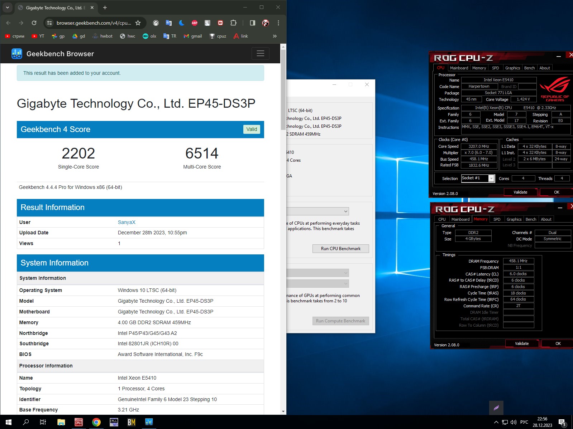573x429 pixels.
Task: Click the Google Translate extension icon
Action: coord(168,23)
